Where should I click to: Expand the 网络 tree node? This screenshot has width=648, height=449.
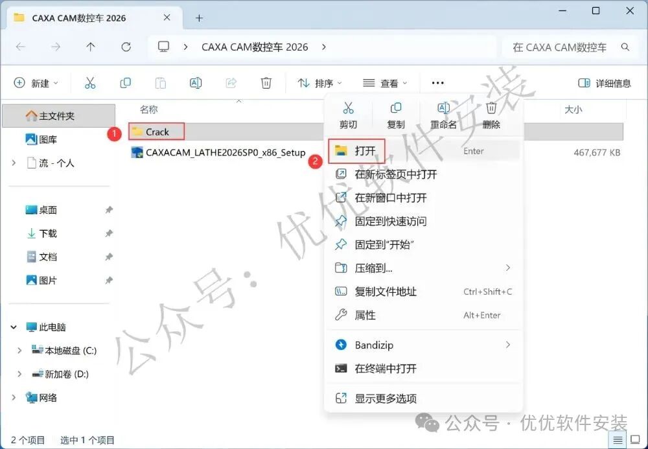[x=14, y=398]
